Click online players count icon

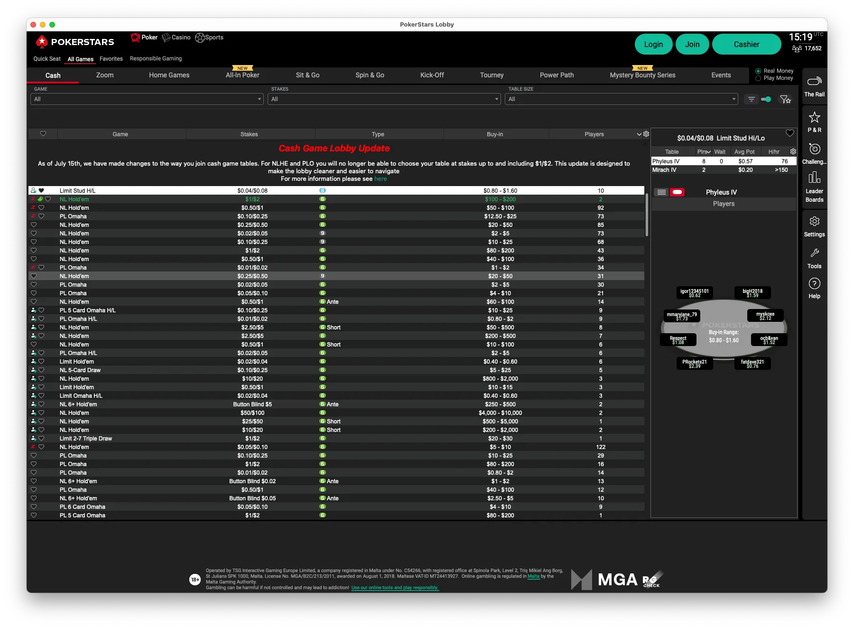click(x=797, y=48)
